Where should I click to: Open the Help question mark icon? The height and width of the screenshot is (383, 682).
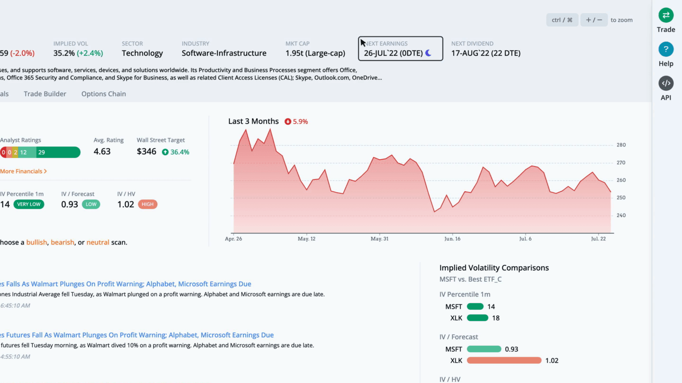click(666, 49)
